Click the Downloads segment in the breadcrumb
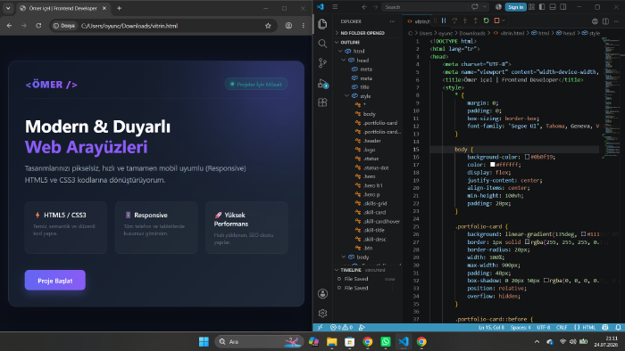 [x=472, y=33]
